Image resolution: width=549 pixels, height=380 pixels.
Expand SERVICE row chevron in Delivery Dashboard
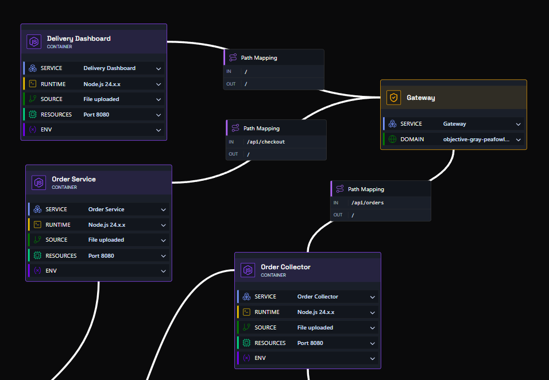pos(158,68)
